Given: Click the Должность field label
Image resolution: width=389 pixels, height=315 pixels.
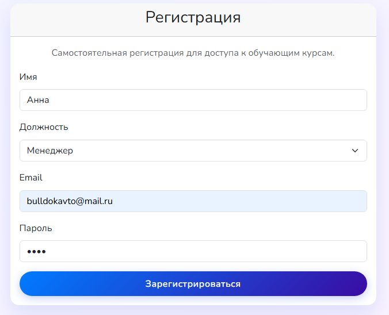Looking at the screenshot, I should click(44, 127).
